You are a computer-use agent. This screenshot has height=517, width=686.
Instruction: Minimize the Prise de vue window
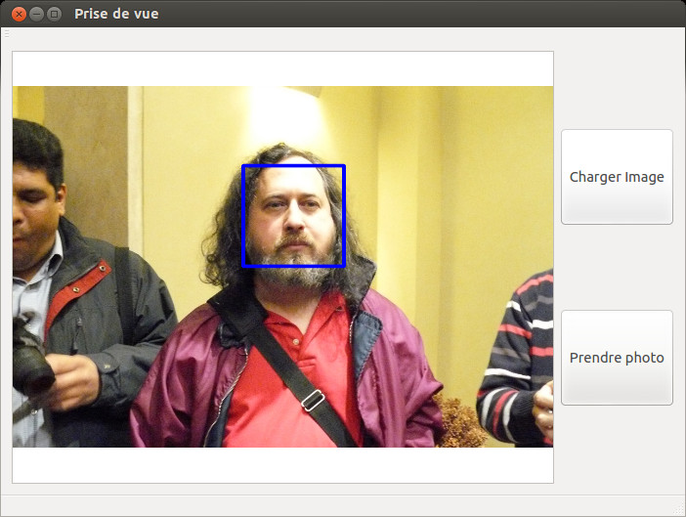37,15
